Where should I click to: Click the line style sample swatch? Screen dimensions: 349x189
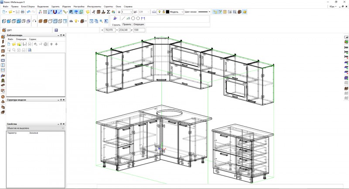[203, 12]
